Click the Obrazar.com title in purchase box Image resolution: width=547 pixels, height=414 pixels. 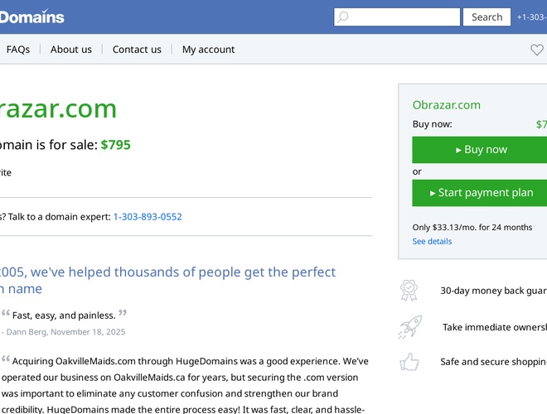[x=447, y=105]
